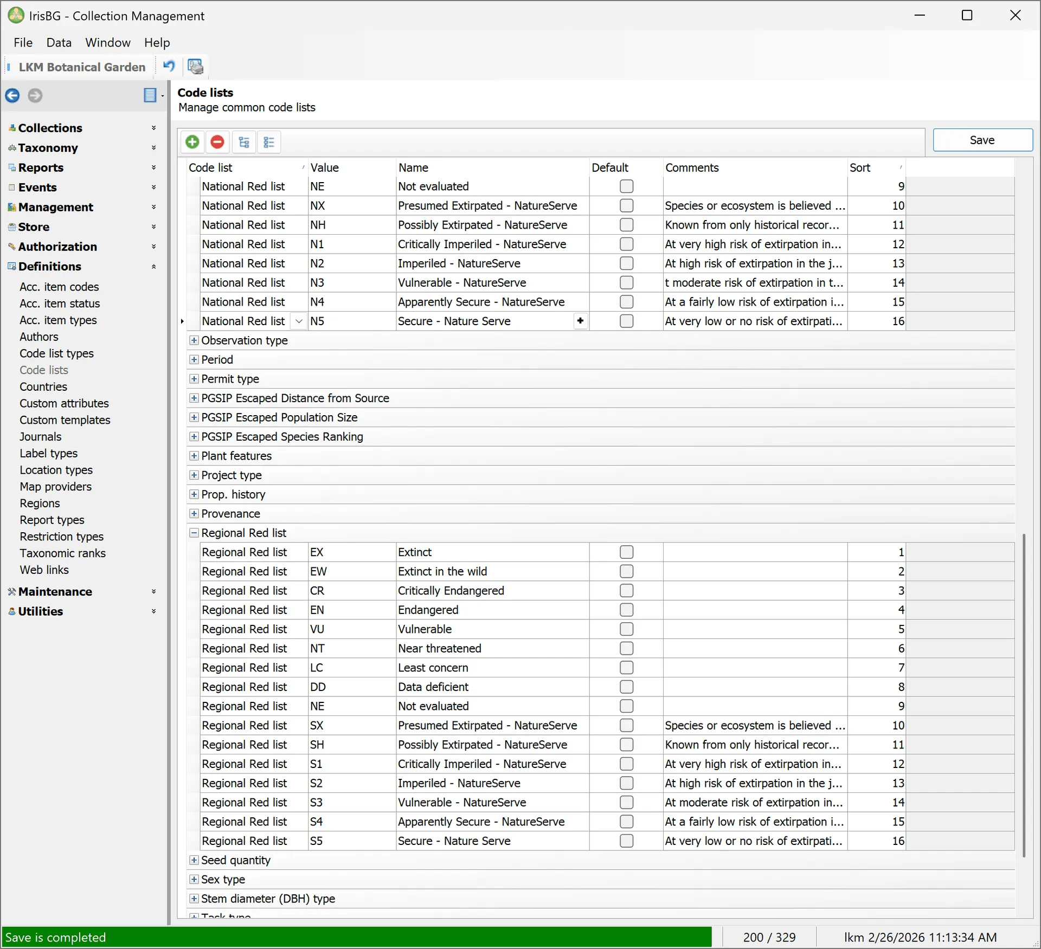
Task: Expand the Seed quantity group
Action: 194,861
